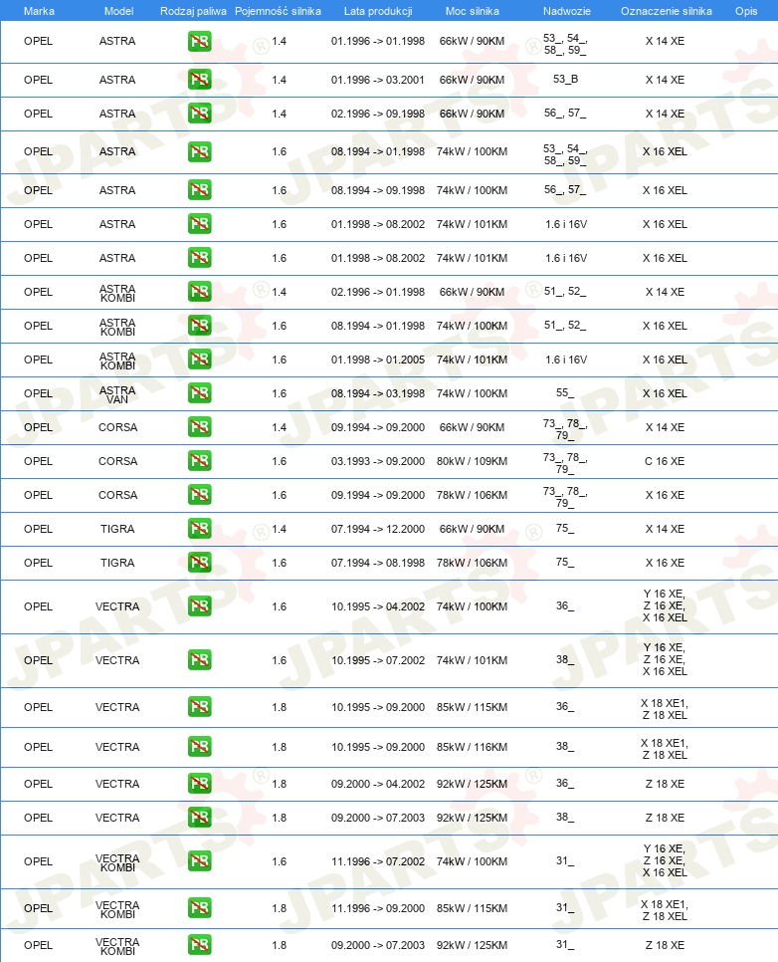778x962 pixels.
Task: Select the '53_B' body cell
Action: (x=565, y=79)
